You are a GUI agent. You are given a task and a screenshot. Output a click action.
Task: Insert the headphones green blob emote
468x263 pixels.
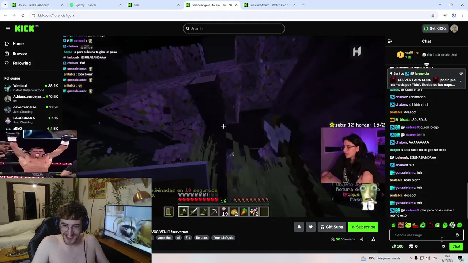pyautogui.click(x=452, y=225)
